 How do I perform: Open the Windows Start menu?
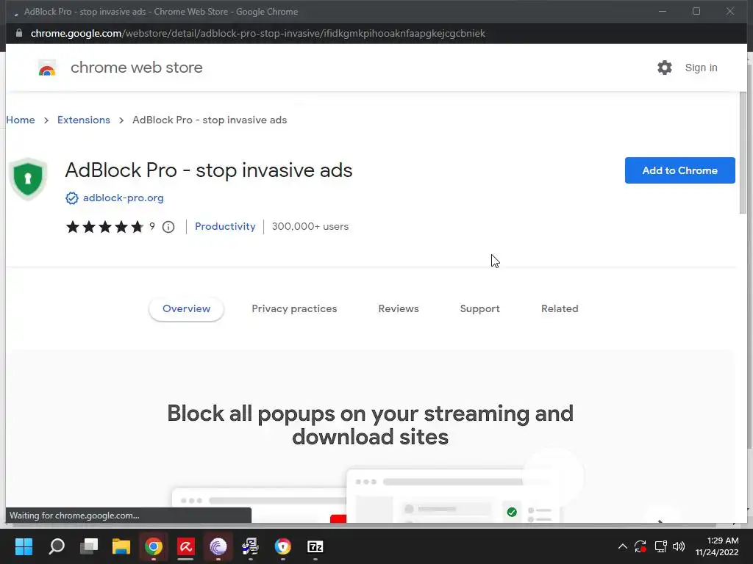pyautogui.click(x=24, y=546)
